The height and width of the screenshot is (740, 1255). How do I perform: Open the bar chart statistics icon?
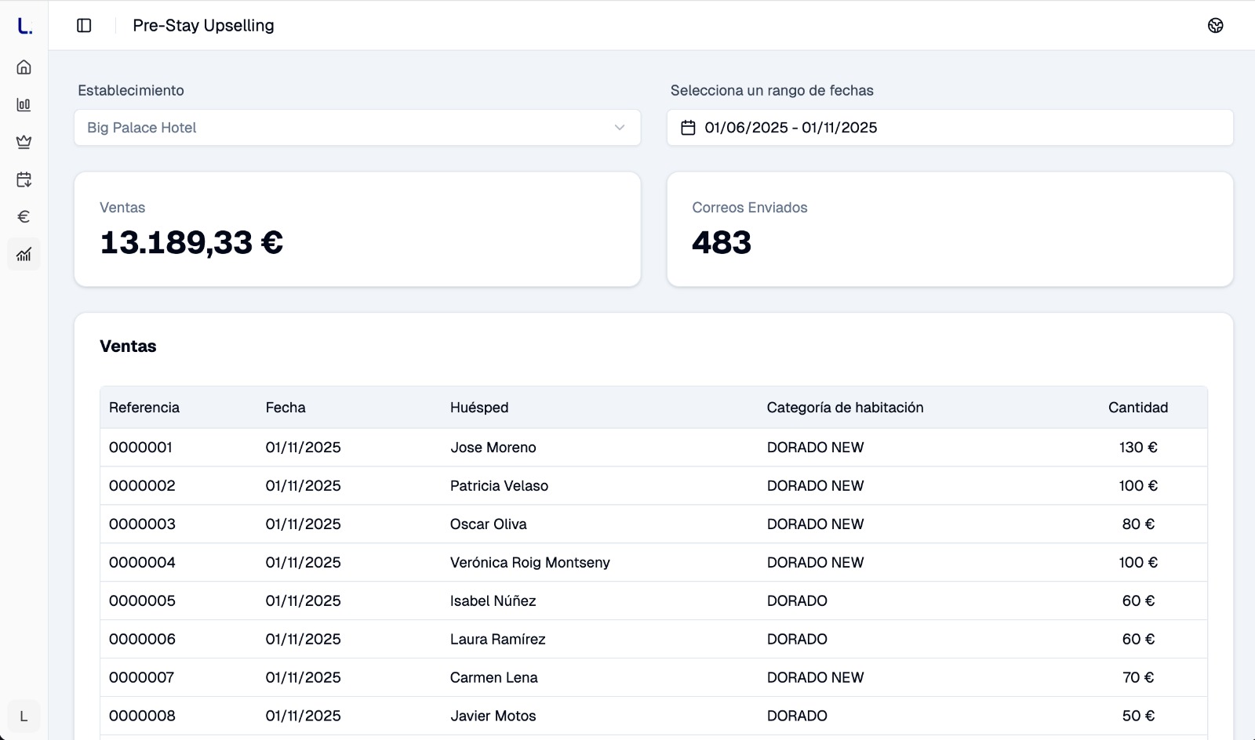[x=24, y=105]
